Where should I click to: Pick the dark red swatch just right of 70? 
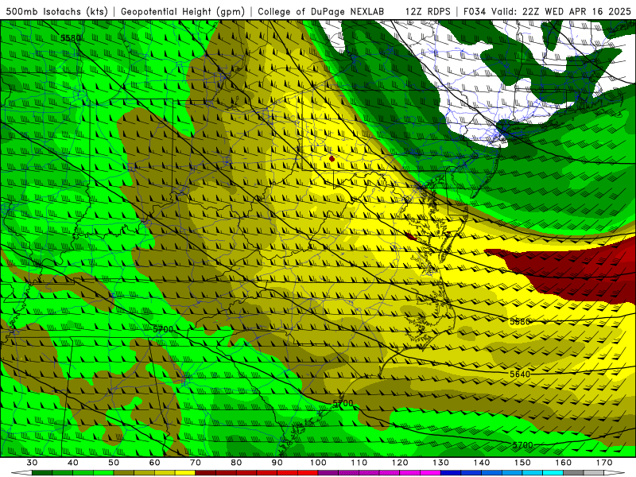click(x=206, y=473)
